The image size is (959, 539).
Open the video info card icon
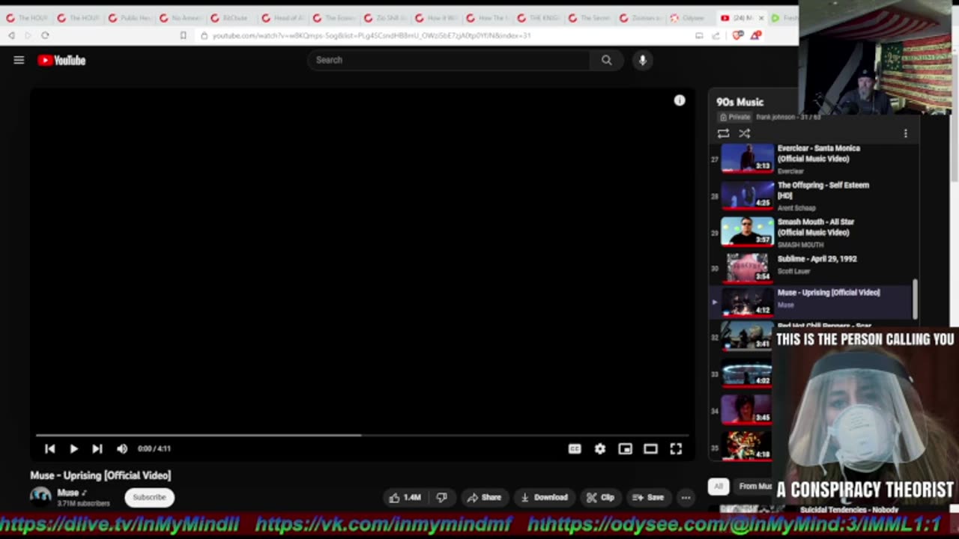coord(680,100)
